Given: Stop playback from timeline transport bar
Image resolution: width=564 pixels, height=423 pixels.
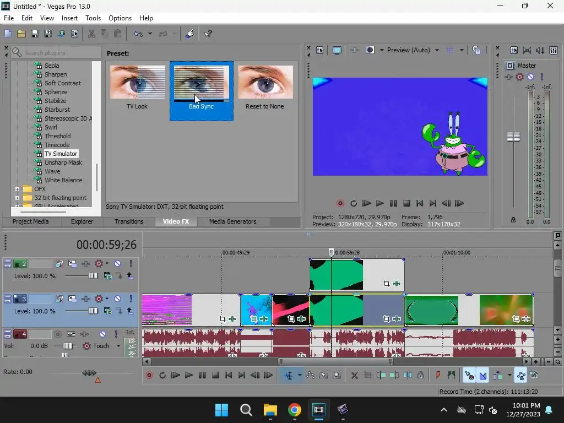Looking at the screenshot, I should [215, 376].
